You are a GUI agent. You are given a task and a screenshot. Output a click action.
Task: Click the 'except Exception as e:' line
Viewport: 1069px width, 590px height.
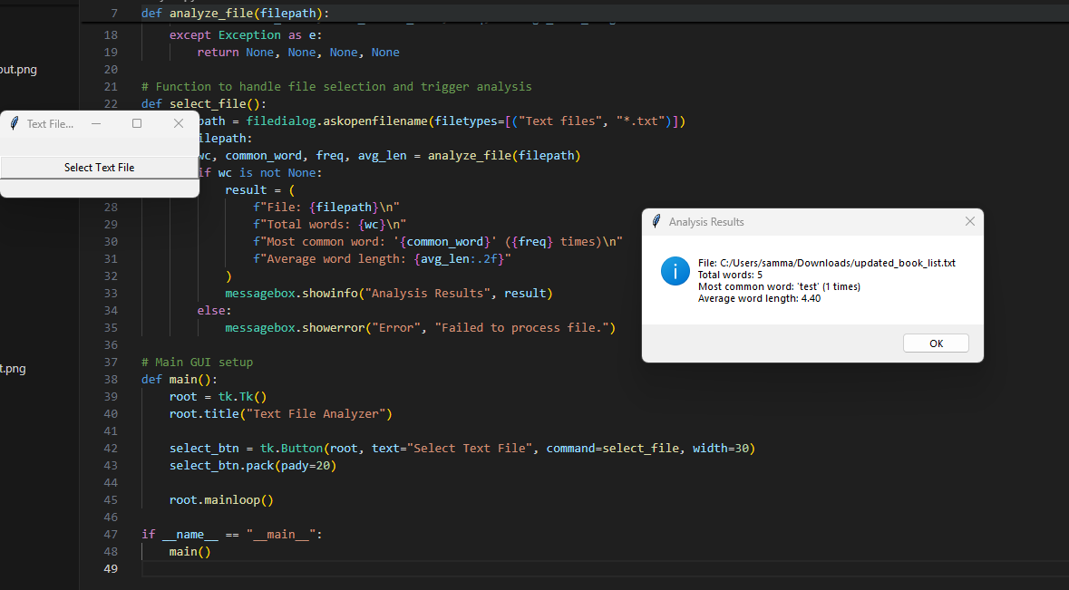coord(246,34)
